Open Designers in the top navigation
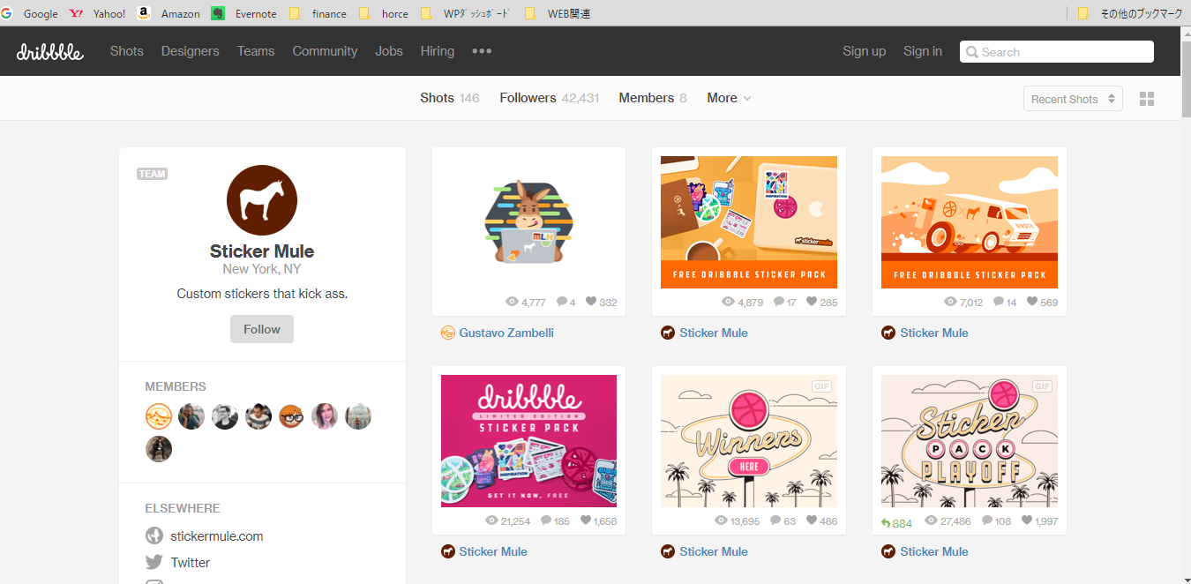Image resolution: width=1191 pixels, height=584 pixels. pyautogui.click(x=190, y=51)
